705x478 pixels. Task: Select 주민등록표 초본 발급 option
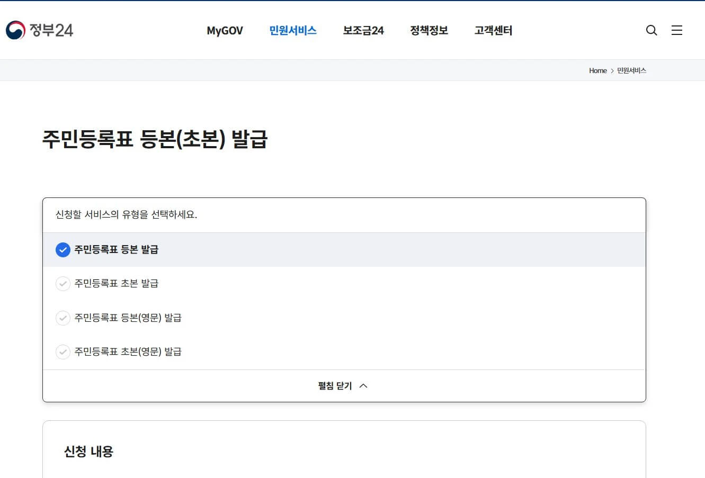[x=115, y=283]
